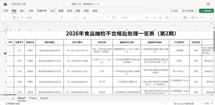Image resolution: width=215 pixels, height=105 pixels.
Task: Click the search box 搜索工具、帮助等
Action: pos(103,4)
